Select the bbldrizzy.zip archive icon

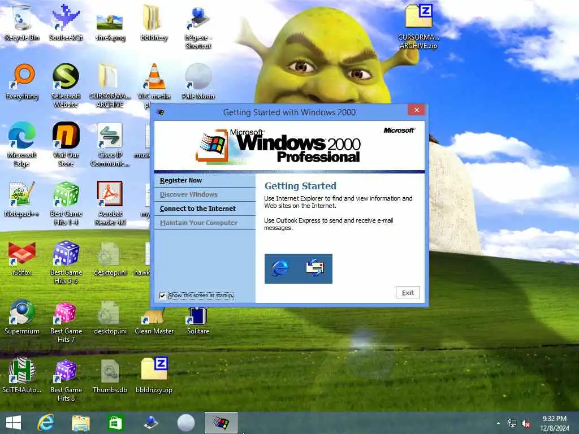154,376
